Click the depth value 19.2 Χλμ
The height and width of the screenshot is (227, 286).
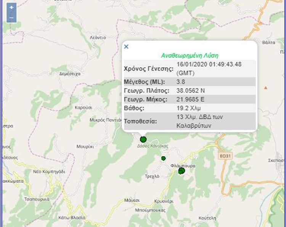click(188, 108)
